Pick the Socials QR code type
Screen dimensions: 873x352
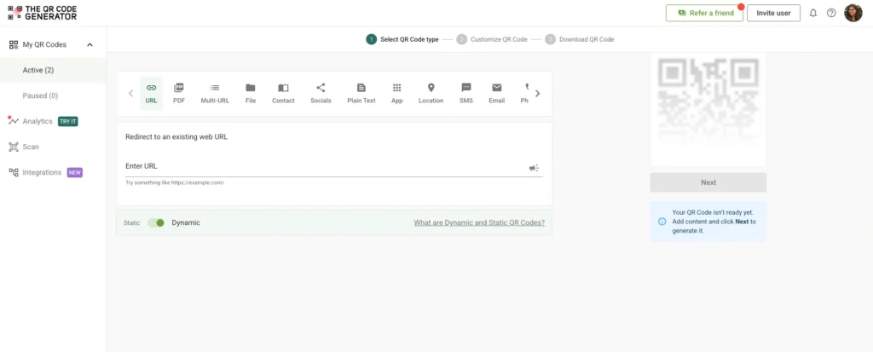point(321,93)
